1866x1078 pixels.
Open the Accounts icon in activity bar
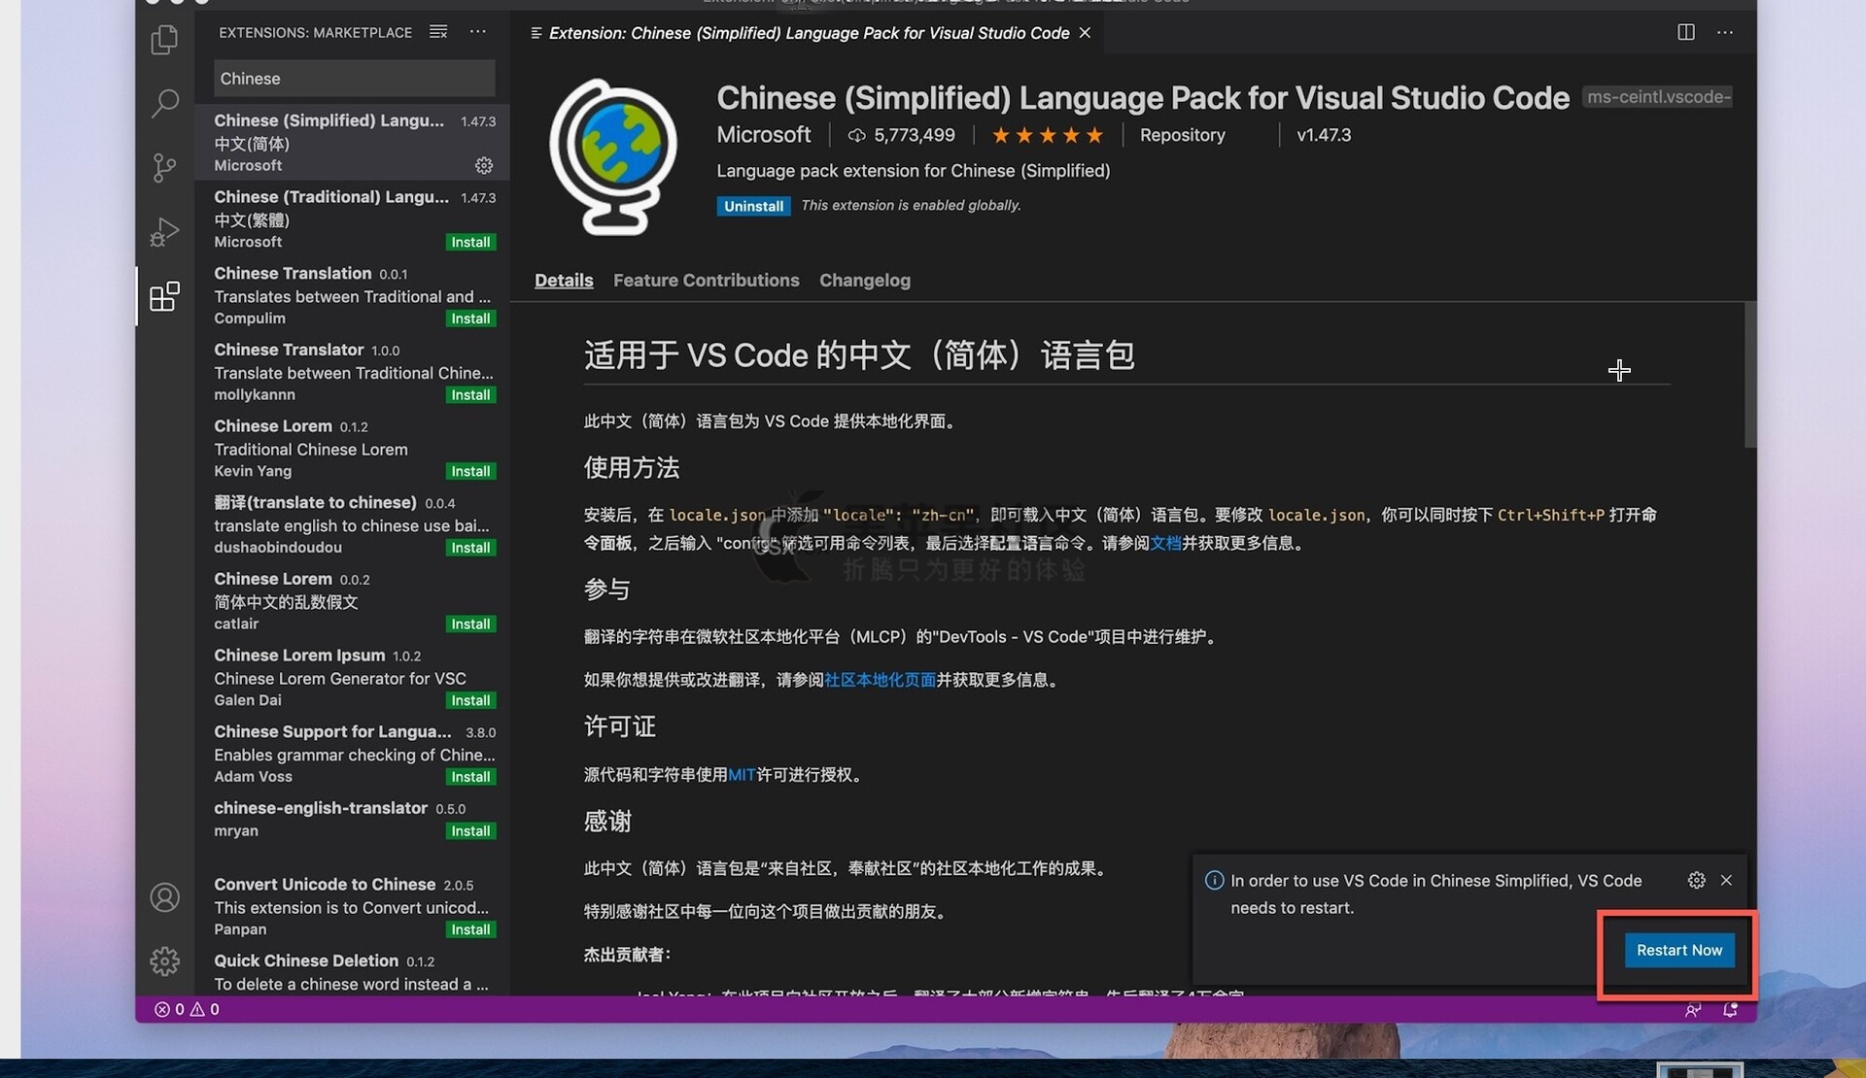(164, 897)
